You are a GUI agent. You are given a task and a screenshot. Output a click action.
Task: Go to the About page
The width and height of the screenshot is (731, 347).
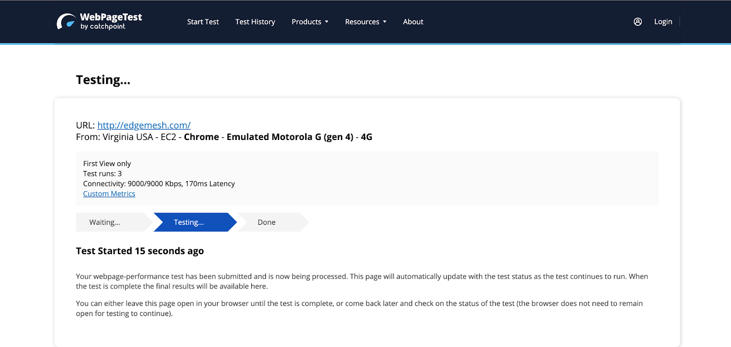[x=413, y=21]
